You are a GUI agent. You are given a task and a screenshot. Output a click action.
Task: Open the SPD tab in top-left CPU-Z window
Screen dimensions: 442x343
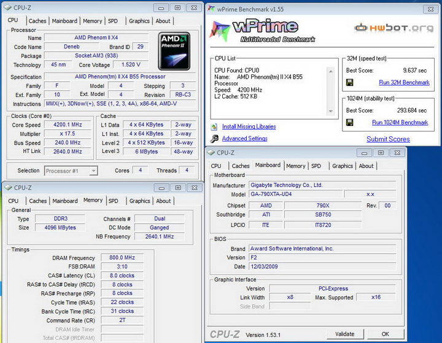click(x=113, y=21)
